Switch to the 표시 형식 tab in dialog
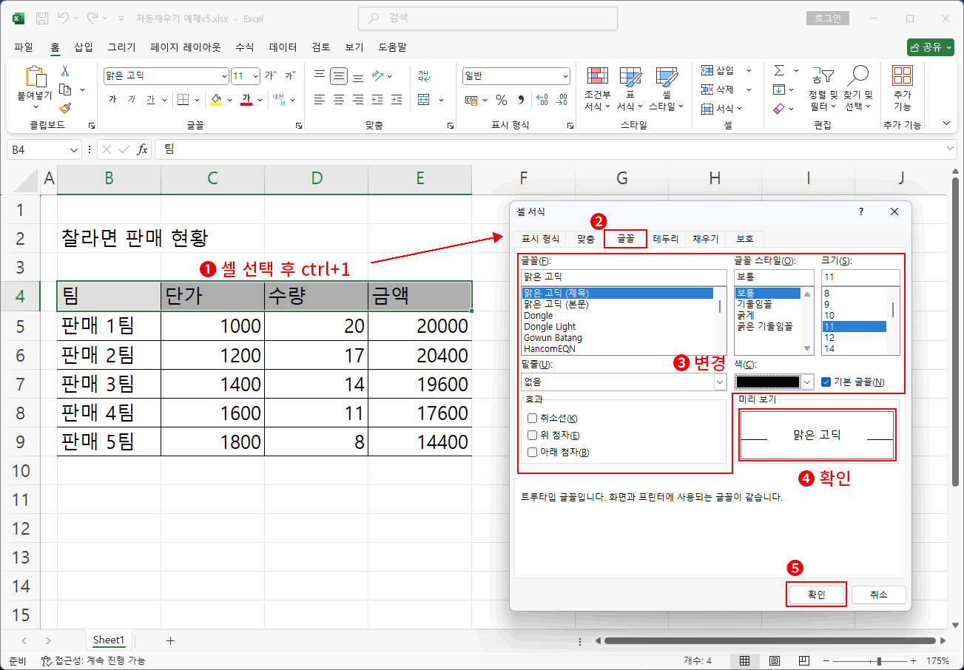 540,239
